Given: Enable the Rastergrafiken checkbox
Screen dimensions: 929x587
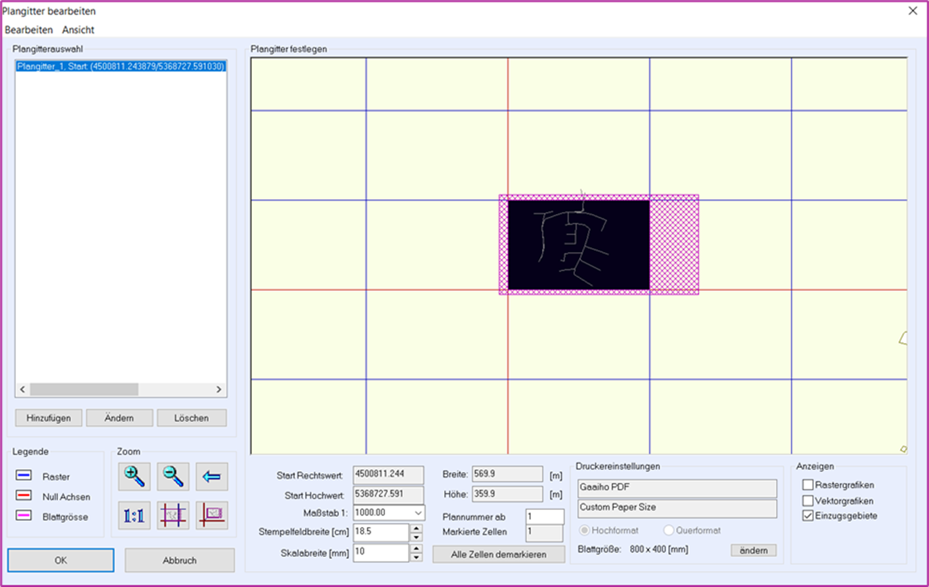Looking at the screenshot, I should tap(808, 485).
